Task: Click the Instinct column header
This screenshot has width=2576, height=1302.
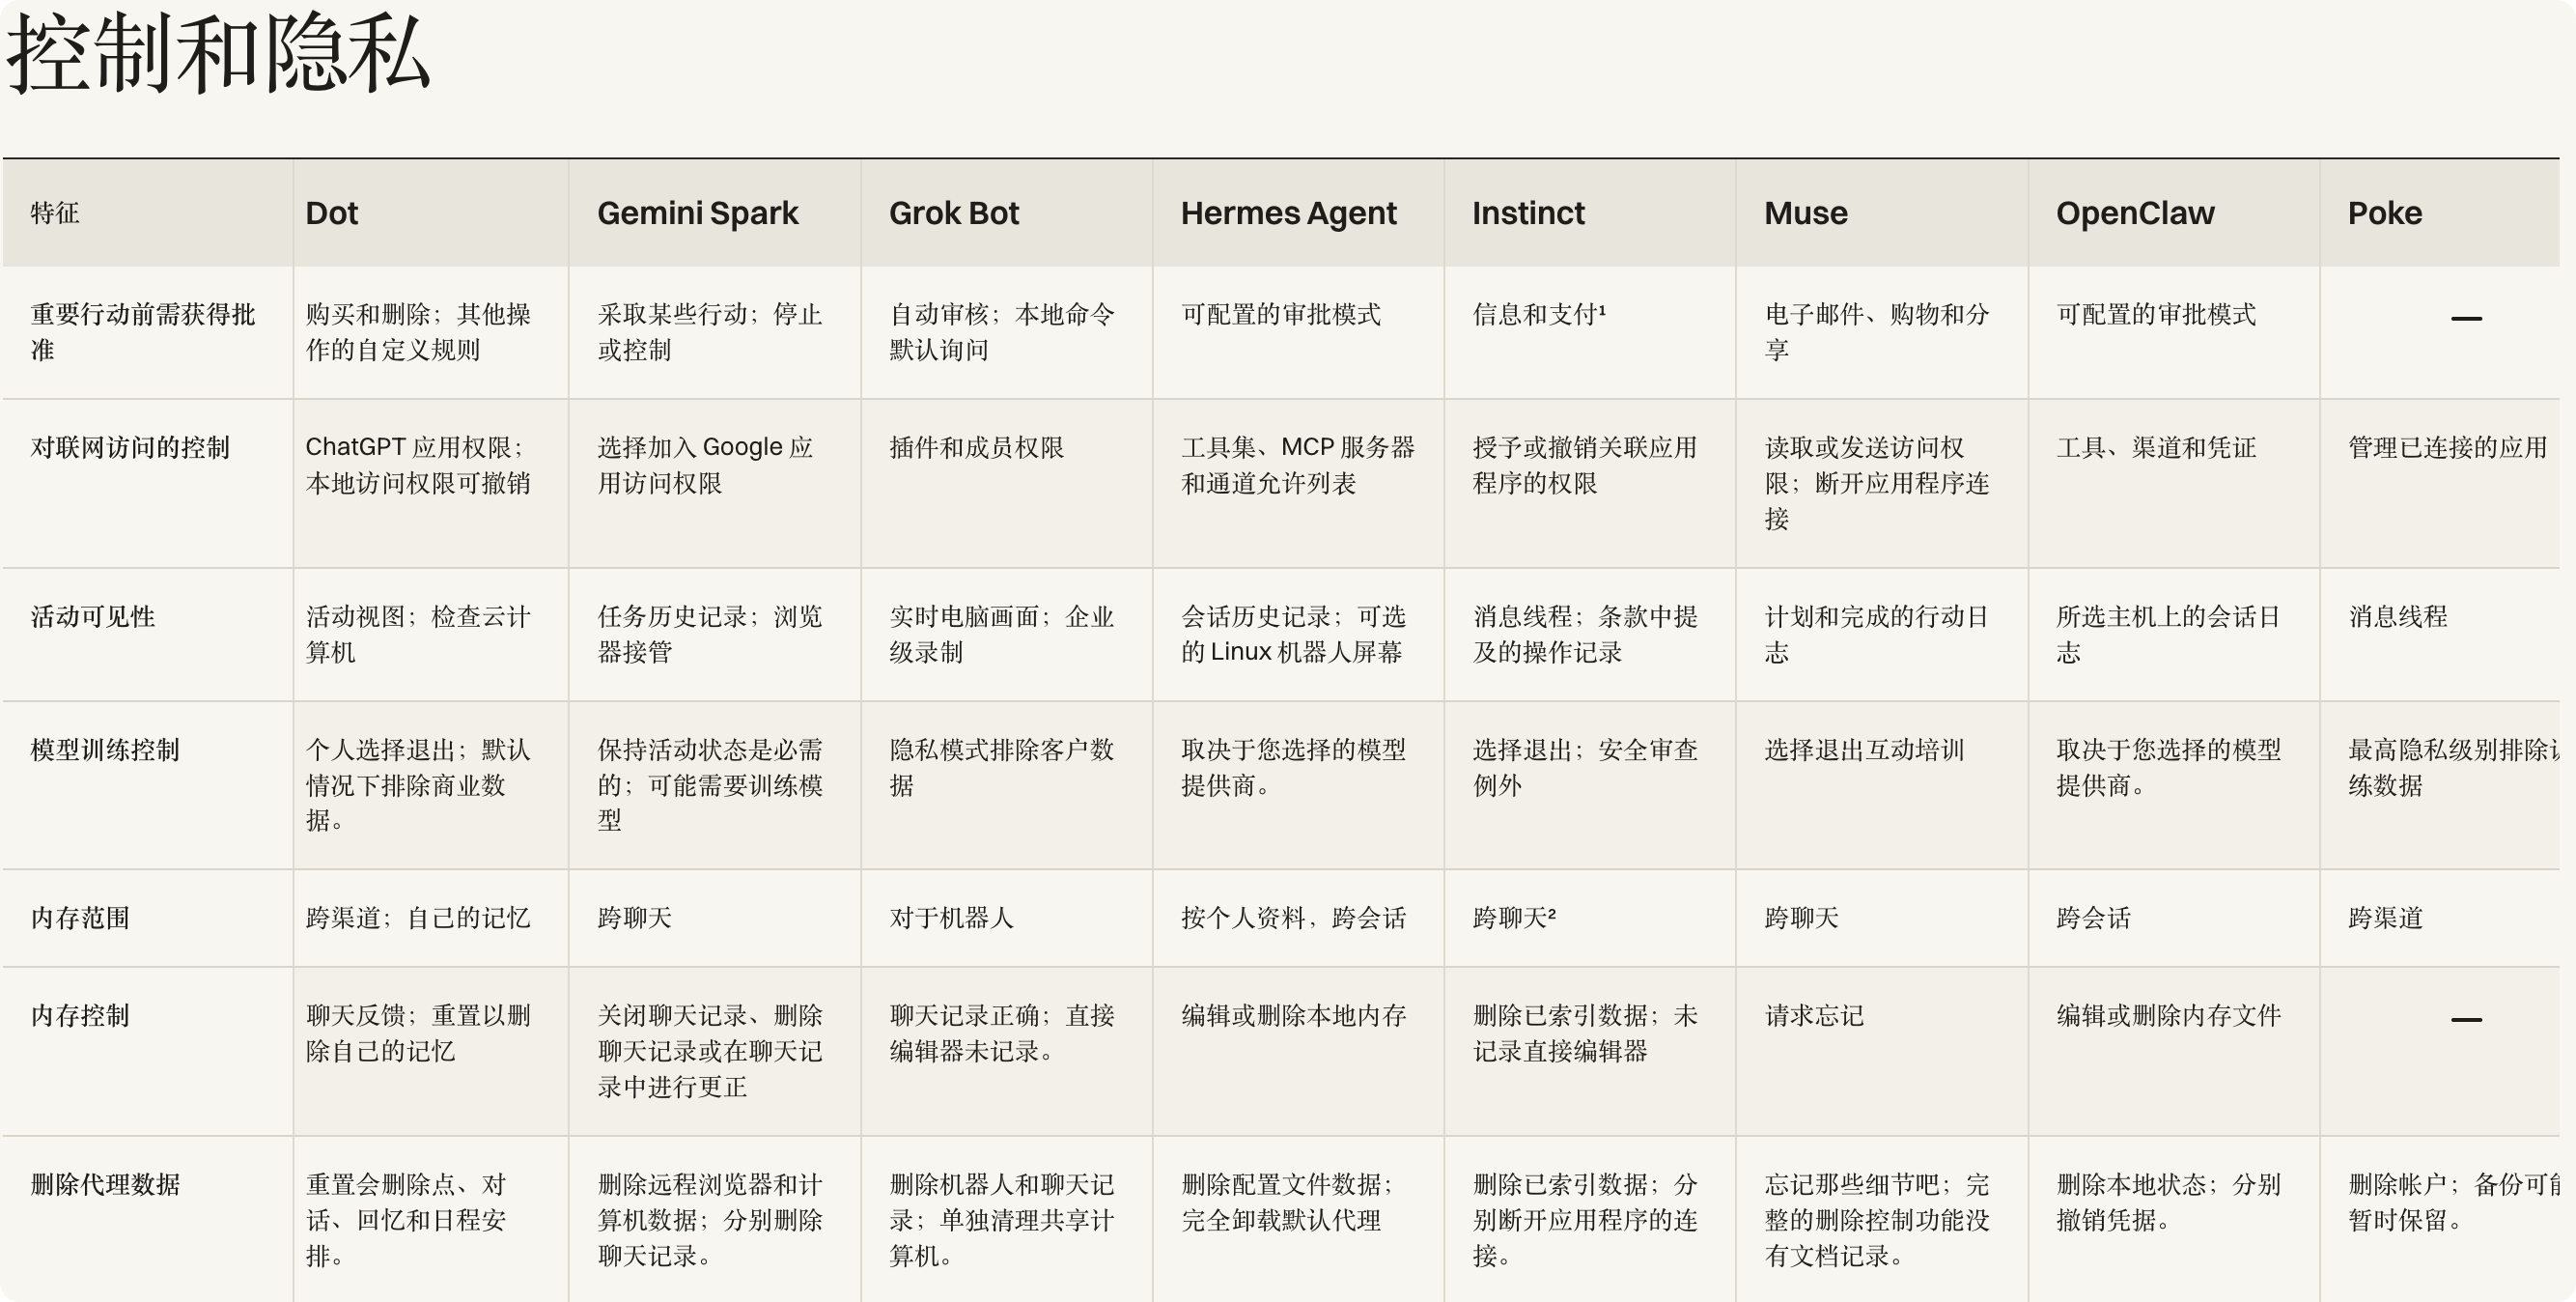Action: (1528, 213)
